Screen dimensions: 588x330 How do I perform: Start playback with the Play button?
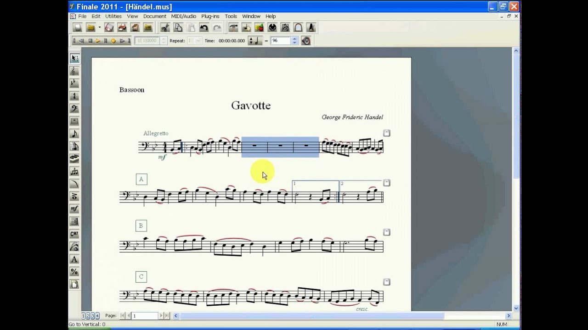point(98,41)
